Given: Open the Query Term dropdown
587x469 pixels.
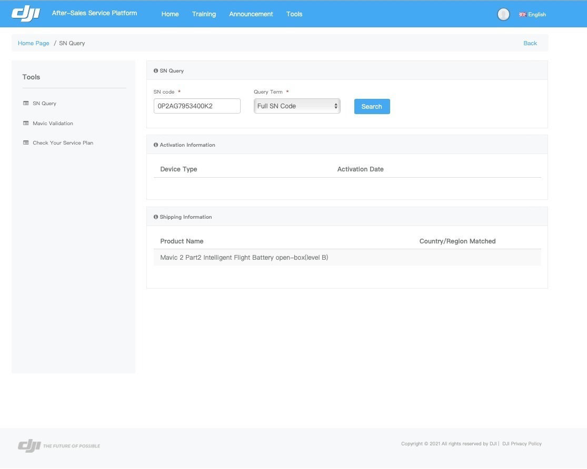Looking at the screenshot, I should [x=297, y=106].
